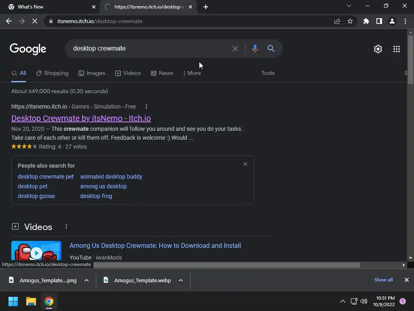Click the Chrome taskbar icon
This screenshot has width=414, height=311.
(49, 301)
